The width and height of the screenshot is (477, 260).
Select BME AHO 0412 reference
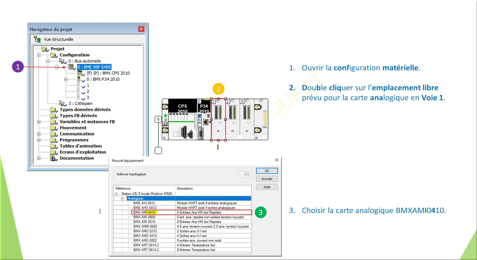(145, 208)
